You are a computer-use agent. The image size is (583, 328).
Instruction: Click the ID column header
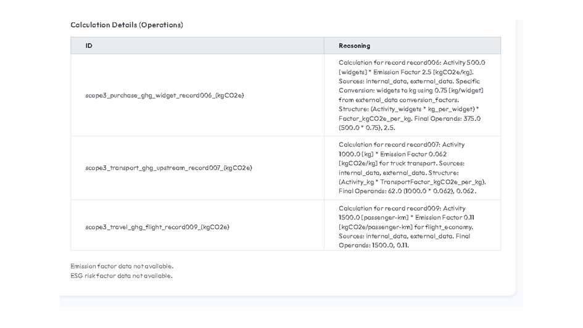click(x=89, y=46)
